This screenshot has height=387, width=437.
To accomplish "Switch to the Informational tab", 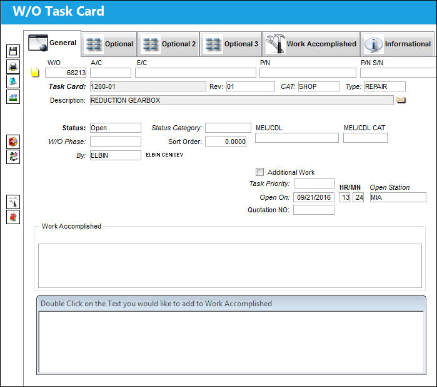I will click(x=398, y=44).
